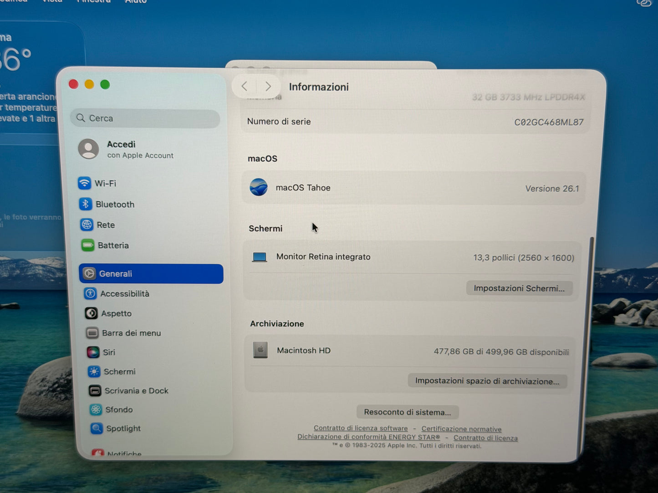Click the macOS Tahoe logo icon
The width and height of the screenshot is (658, 493).
259,187
